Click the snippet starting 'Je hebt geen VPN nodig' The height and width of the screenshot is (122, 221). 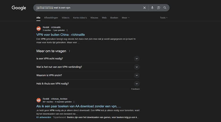tap(88, 112)
